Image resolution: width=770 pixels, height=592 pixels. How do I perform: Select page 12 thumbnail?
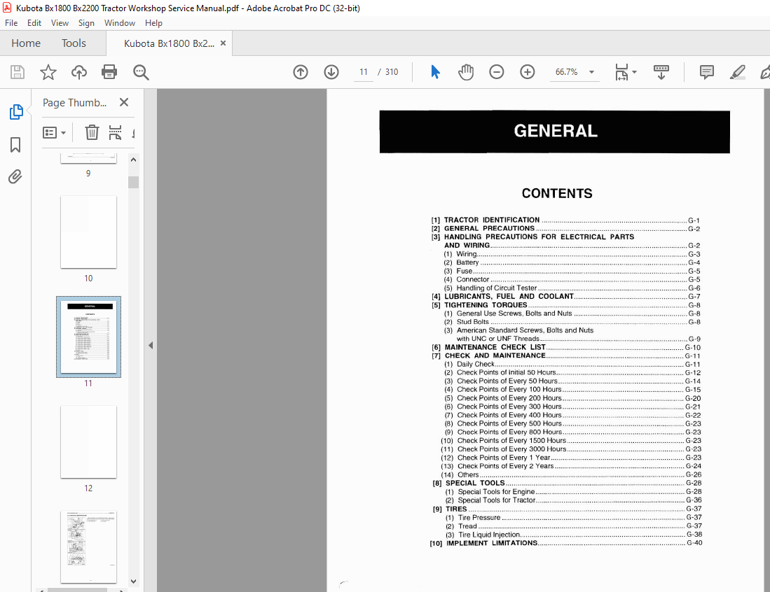pos(88,442)
